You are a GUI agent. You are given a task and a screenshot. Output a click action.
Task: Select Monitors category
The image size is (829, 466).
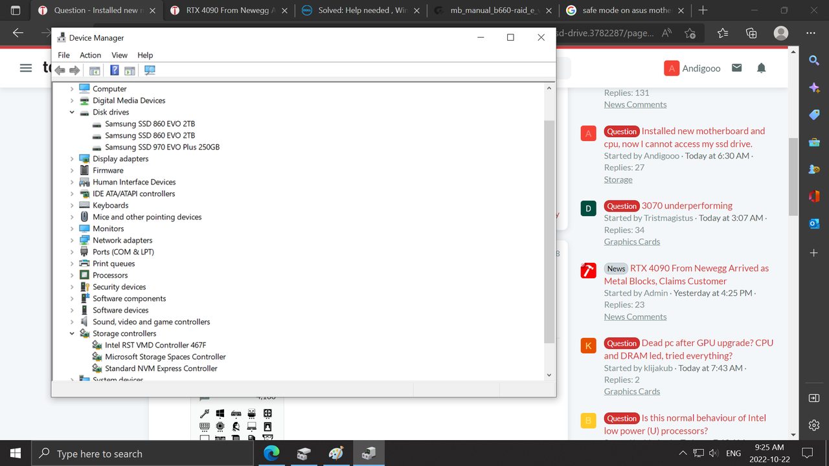pos(108,228)
